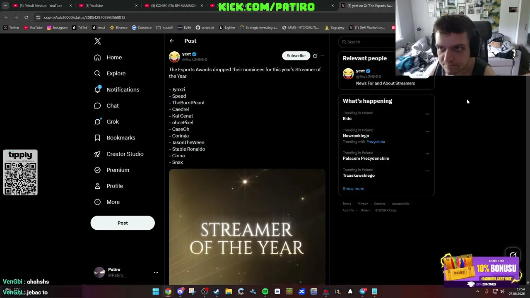
Task: Open the Palacem Prezydenckim trending topic
Action: [366, 159]
